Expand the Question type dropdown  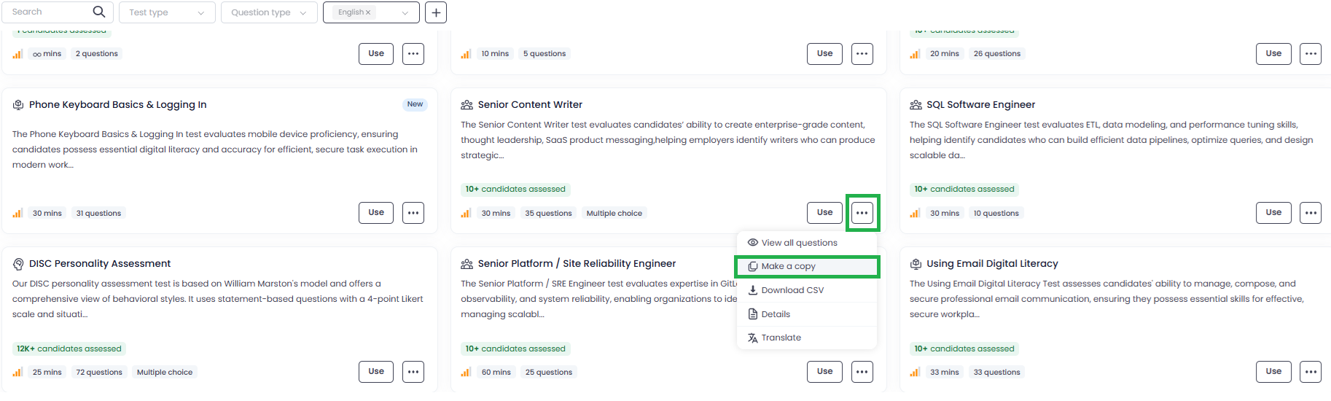click(269, 12)
